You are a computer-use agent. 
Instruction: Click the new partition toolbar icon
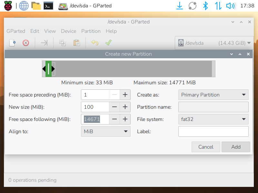coord(12,43)
